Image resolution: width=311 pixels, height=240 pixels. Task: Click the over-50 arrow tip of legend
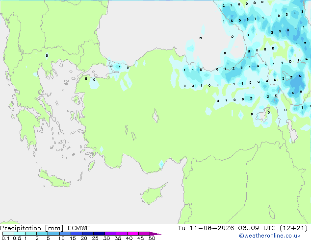click(155, 234)
